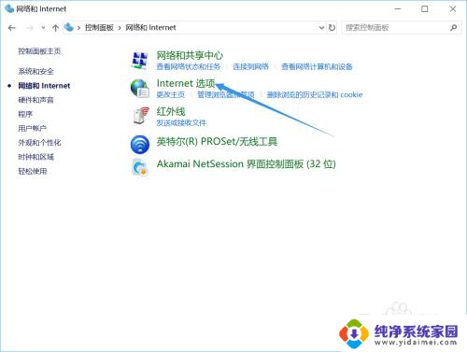Expand chevron after 控制面板 breadcrumb

coord(120,28)
